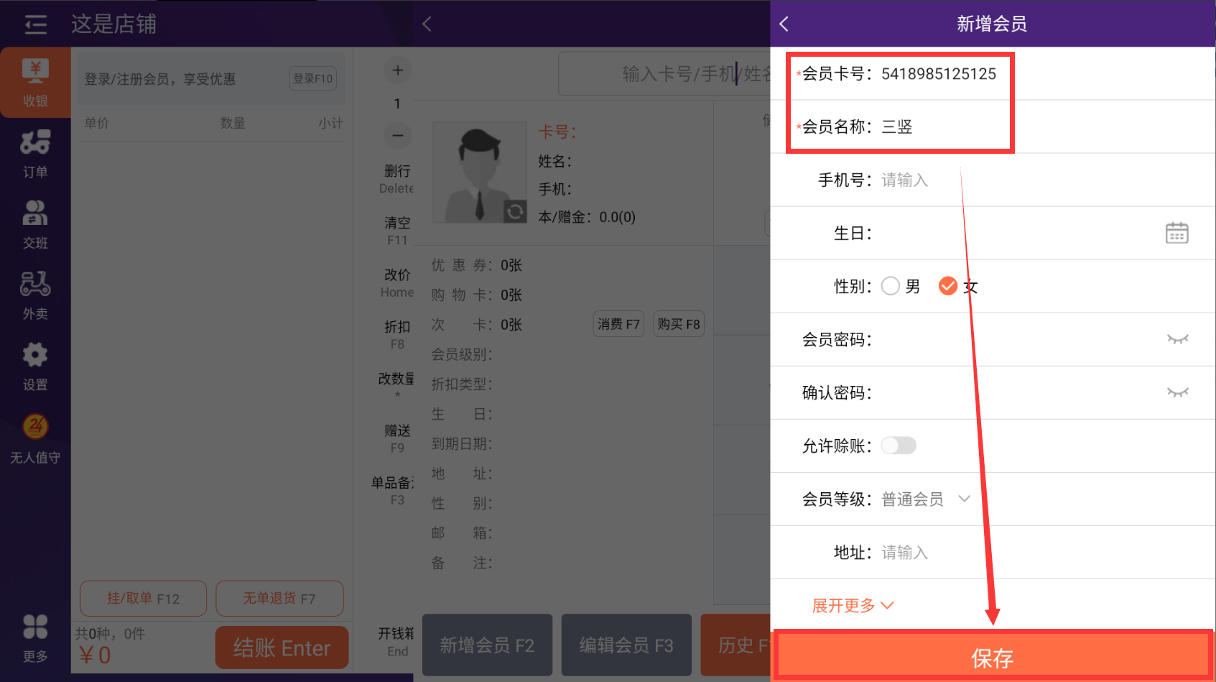Click the birthday calendar icon
1216x682 pixels.
tap(1176, 233)
